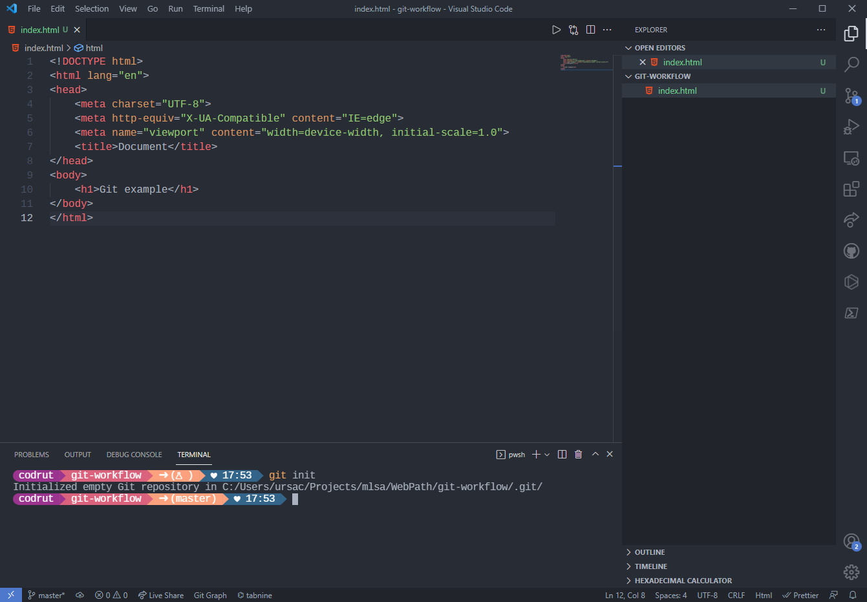This screenshot has width=867, height=602.
Task: Expand the Outline section
Action: click(729, 552)
